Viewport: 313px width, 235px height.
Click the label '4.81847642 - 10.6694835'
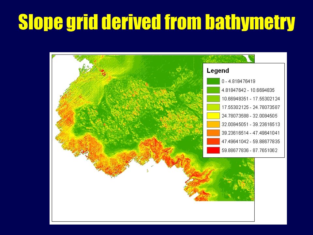248,90
